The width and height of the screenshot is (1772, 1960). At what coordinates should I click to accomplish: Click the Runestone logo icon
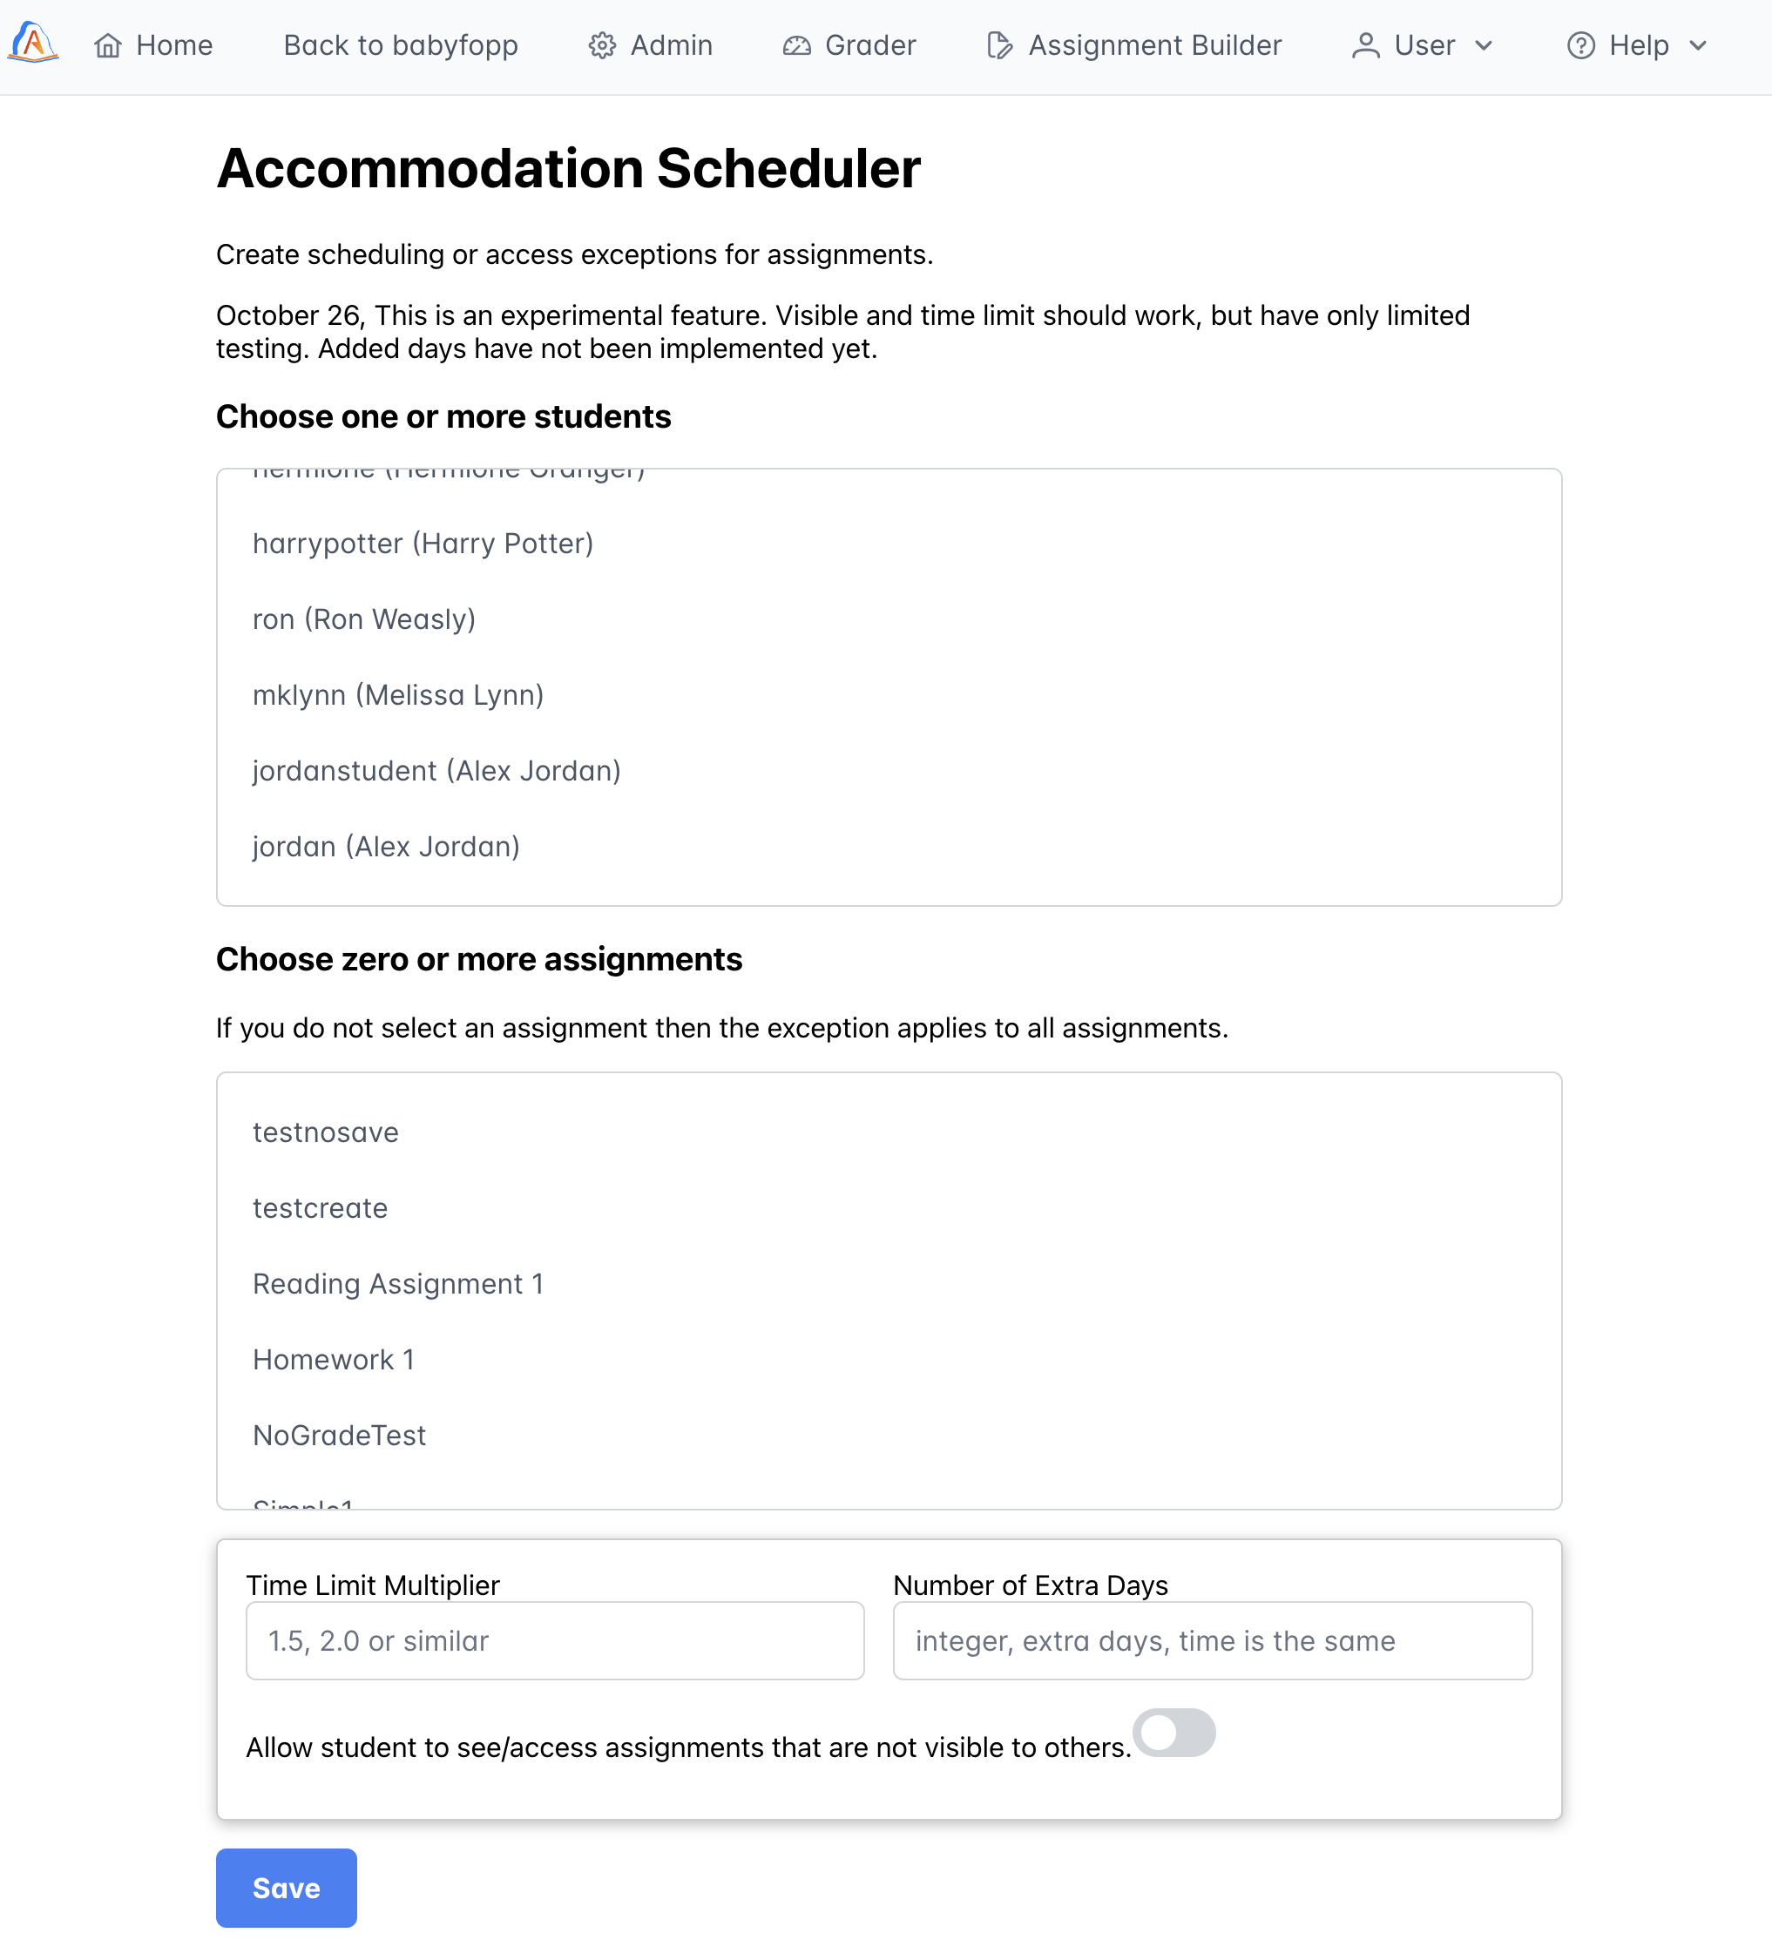point(33,43)
